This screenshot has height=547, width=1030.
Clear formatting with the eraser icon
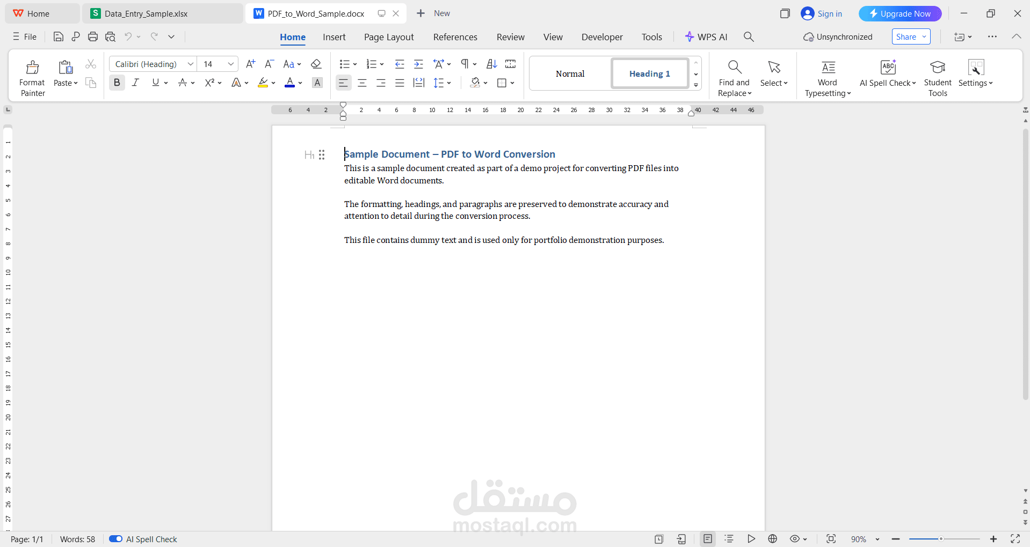pos(316,64)
